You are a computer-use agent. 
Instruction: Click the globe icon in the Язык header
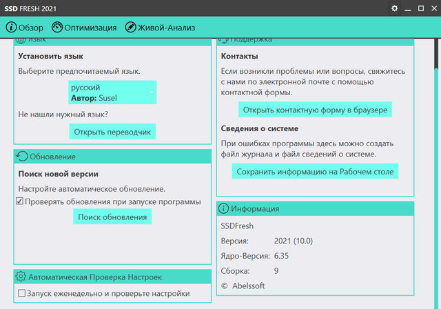21,41
